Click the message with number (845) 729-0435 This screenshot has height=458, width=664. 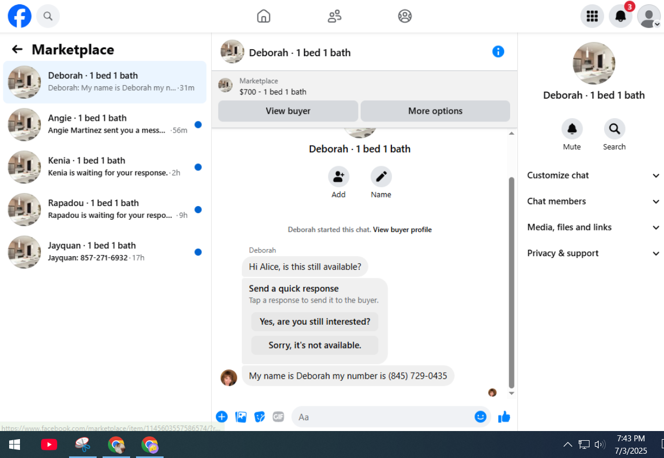pyautogui.click(x=348, y=375)
